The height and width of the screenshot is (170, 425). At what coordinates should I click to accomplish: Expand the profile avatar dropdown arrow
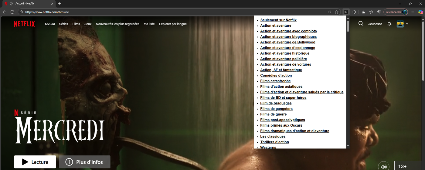[x=407, y=24]
